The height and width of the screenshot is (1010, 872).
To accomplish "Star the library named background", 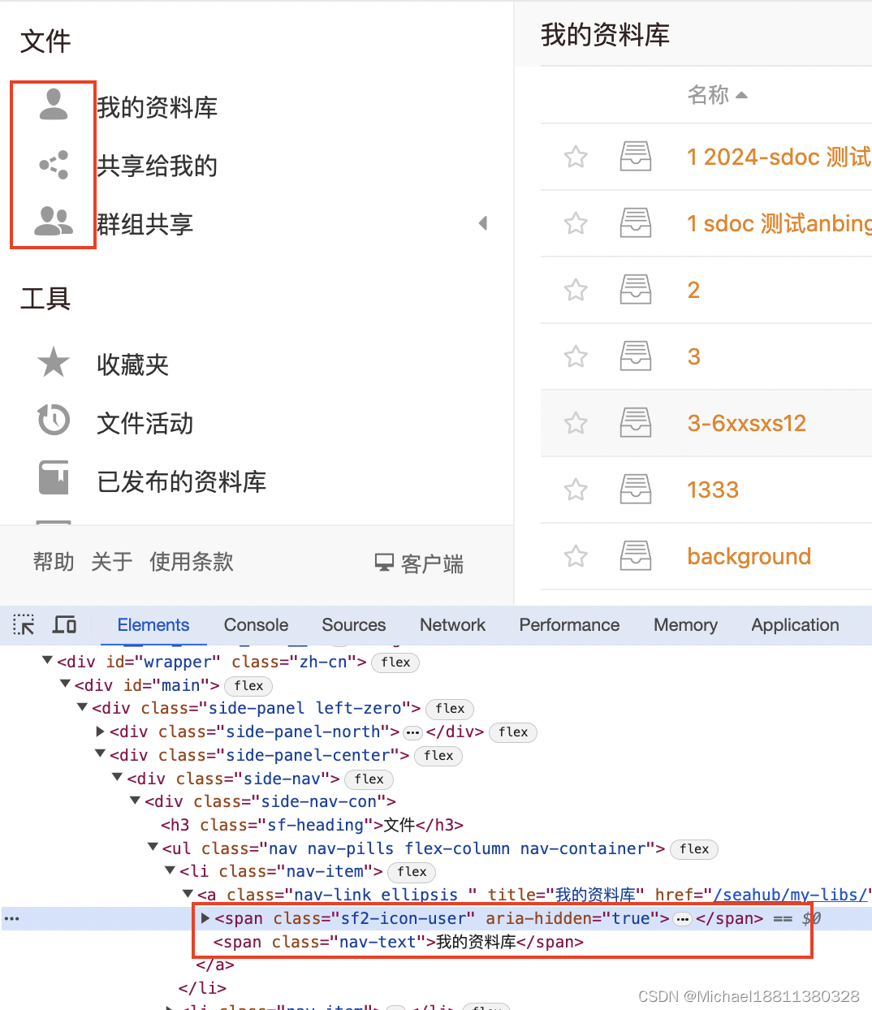I will [576, 556].
